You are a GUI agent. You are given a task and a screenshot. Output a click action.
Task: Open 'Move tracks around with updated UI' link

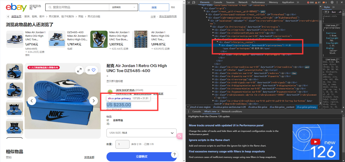pos(226,126)
